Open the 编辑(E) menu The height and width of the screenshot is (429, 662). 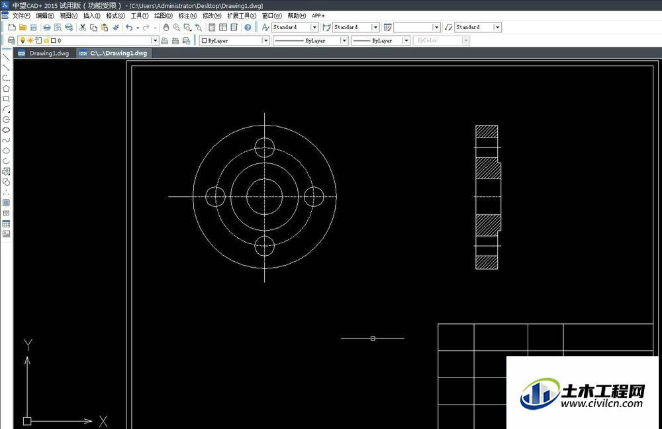[x=45, y=16]
